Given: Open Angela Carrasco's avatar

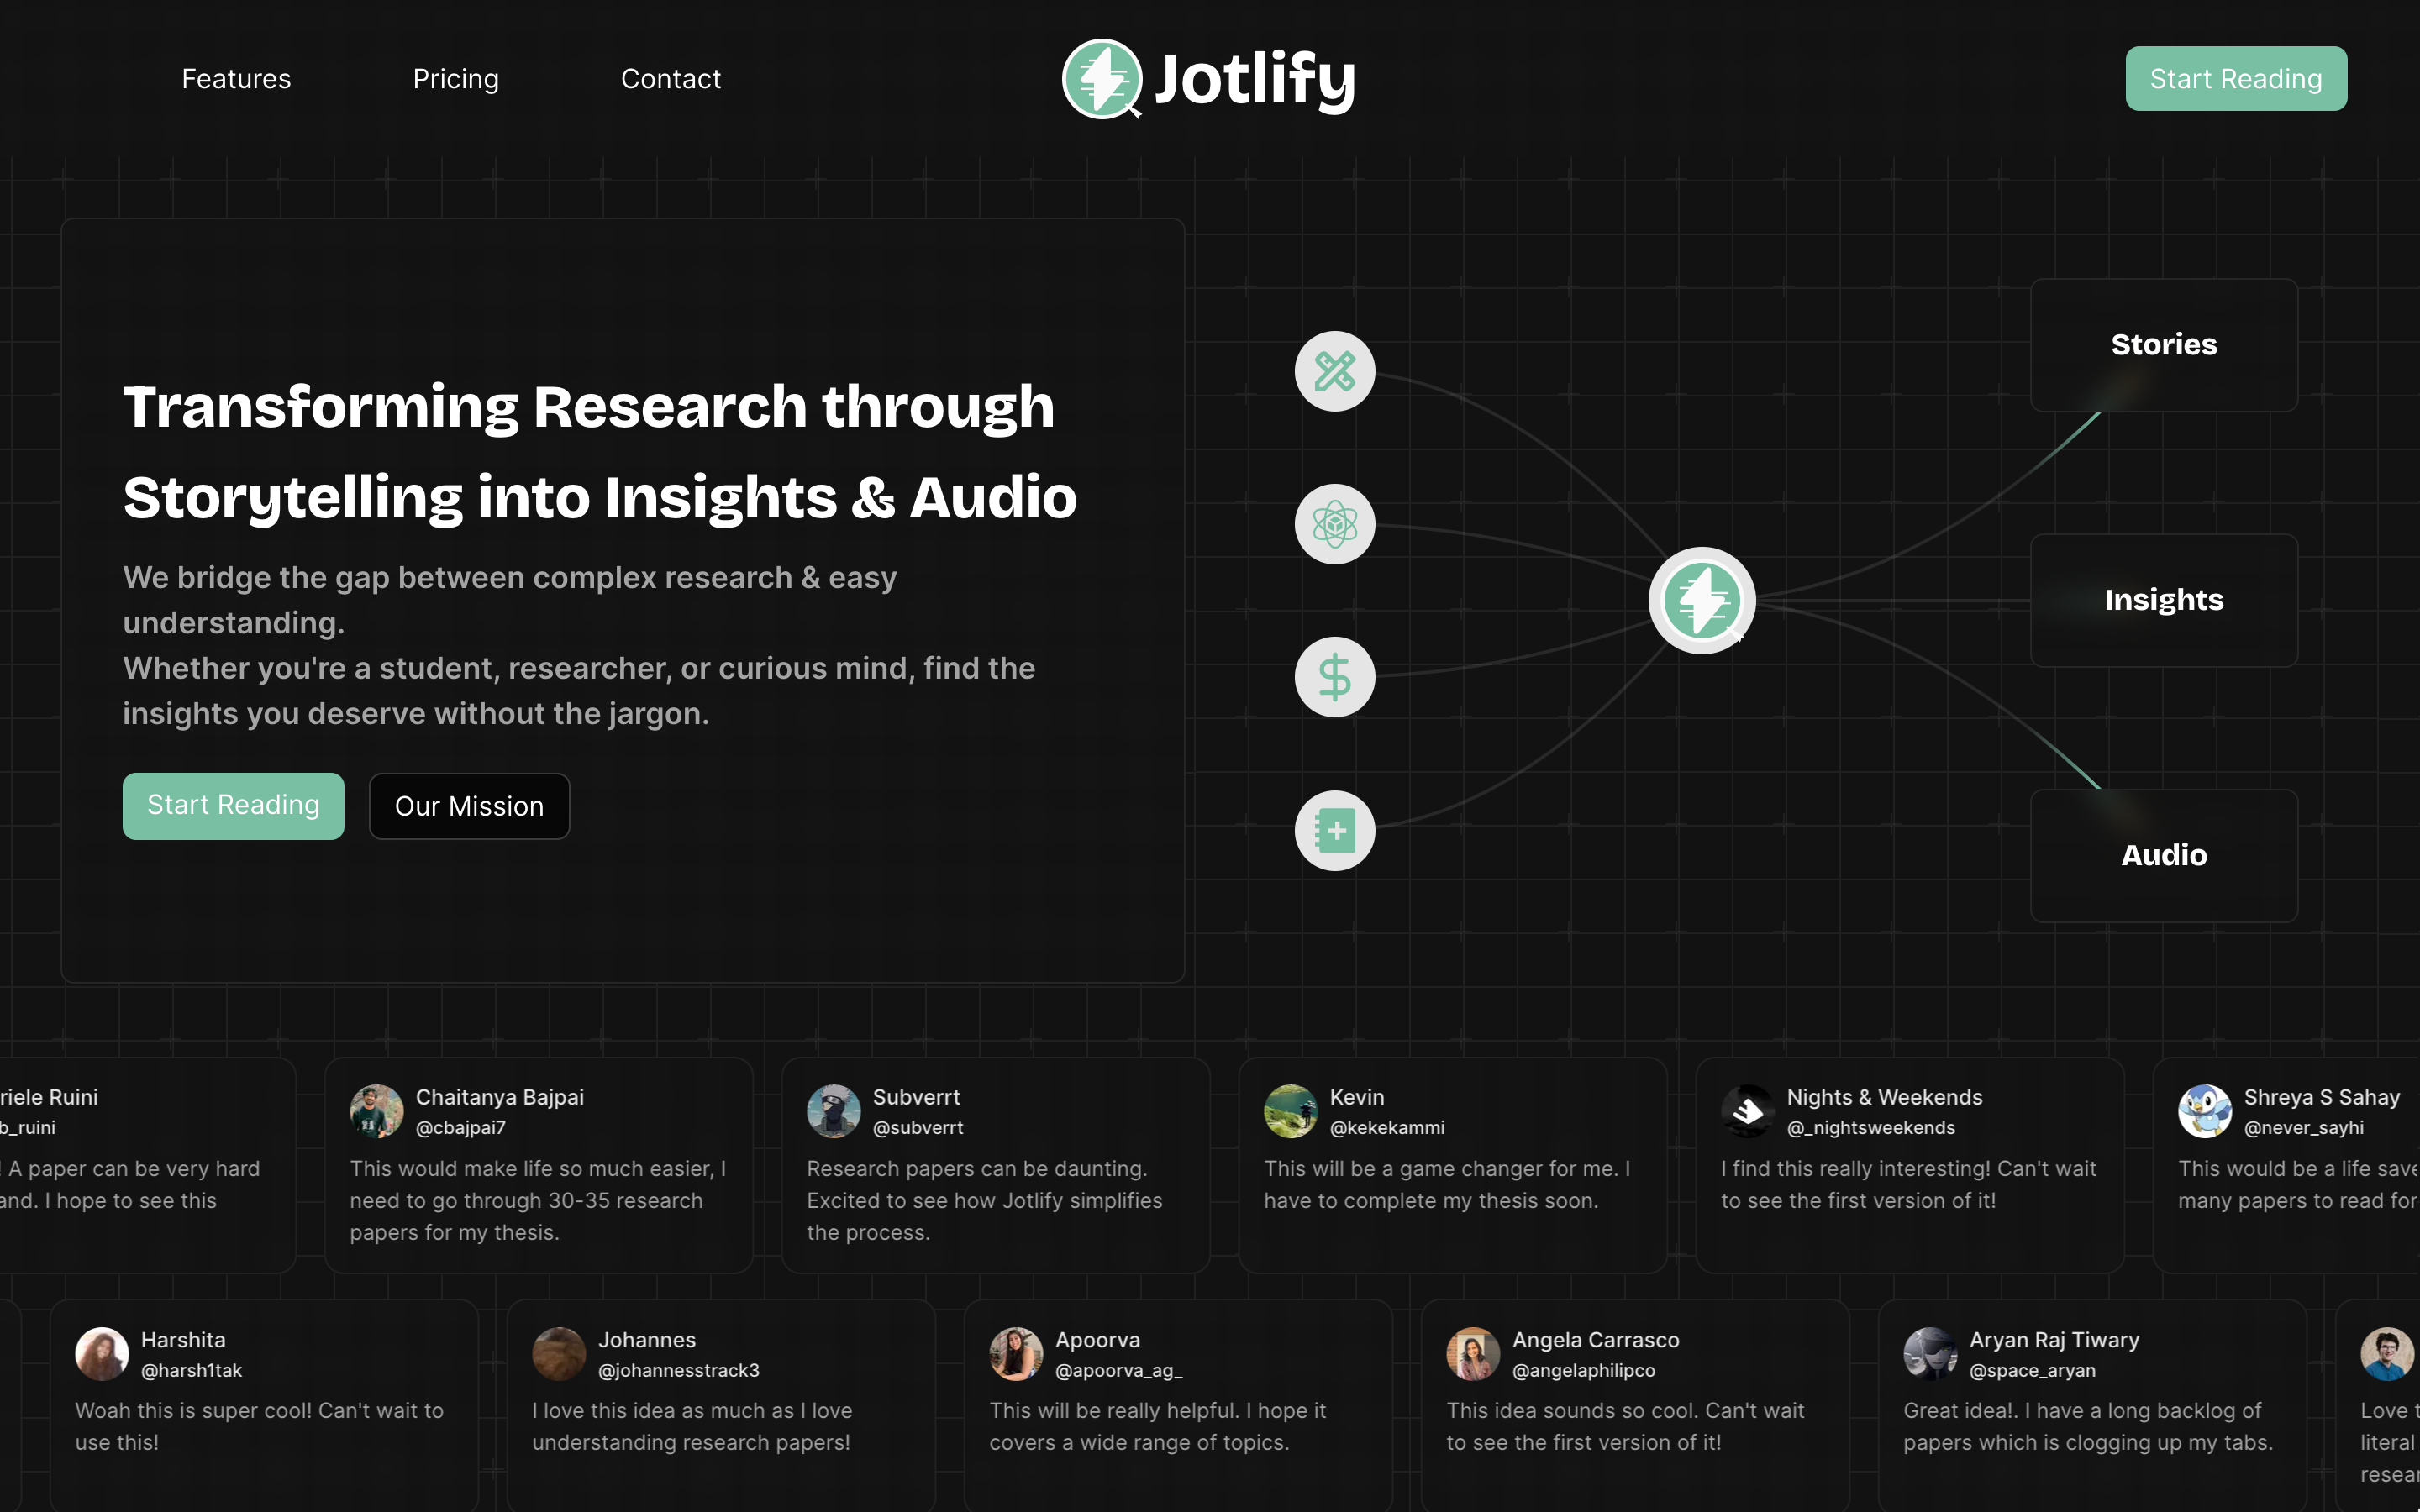Looking at the screenshot, I should tap(1473, 1354).
